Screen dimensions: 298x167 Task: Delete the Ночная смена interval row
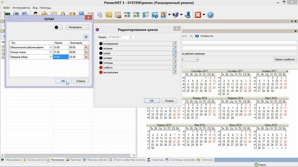pos(86,52)
